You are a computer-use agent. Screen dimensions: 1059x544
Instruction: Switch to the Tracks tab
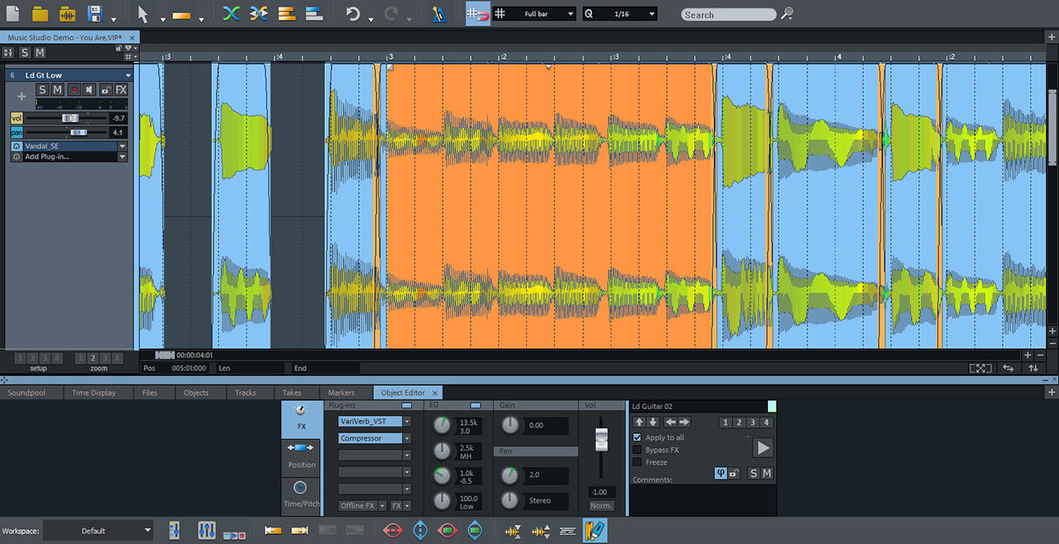tap(246, 393)
